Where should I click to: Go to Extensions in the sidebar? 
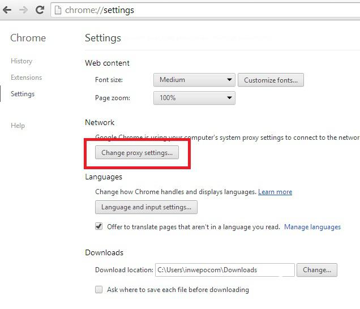[26, 78]
